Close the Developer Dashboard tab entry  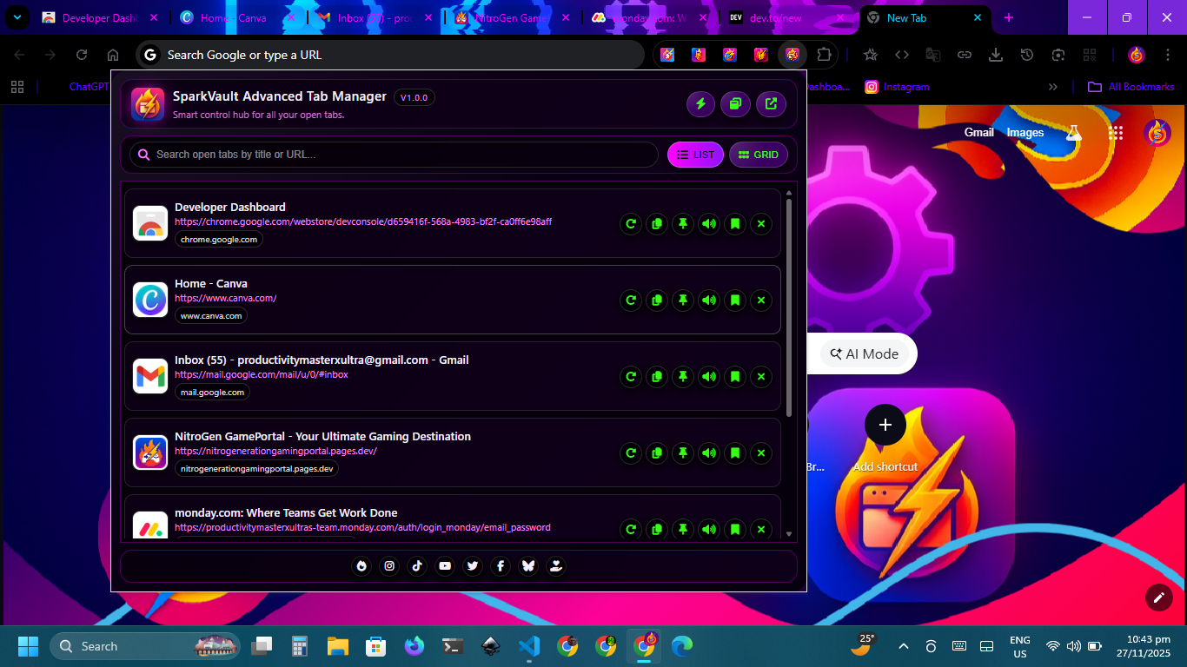coord(761,224)
